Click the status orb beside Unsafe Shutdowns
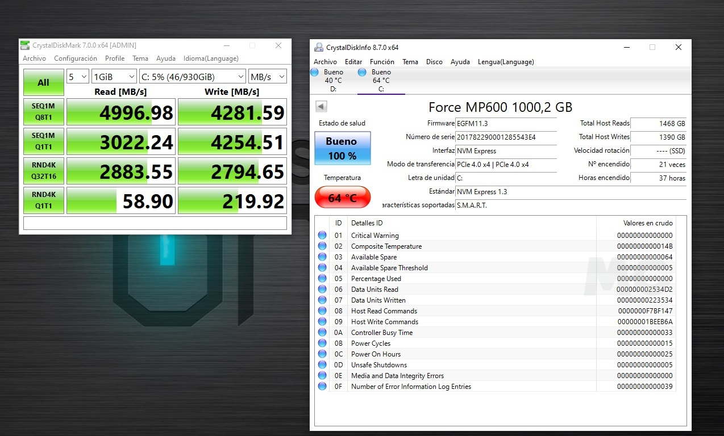Screen dimensions: 724x436 click(322, 365)
